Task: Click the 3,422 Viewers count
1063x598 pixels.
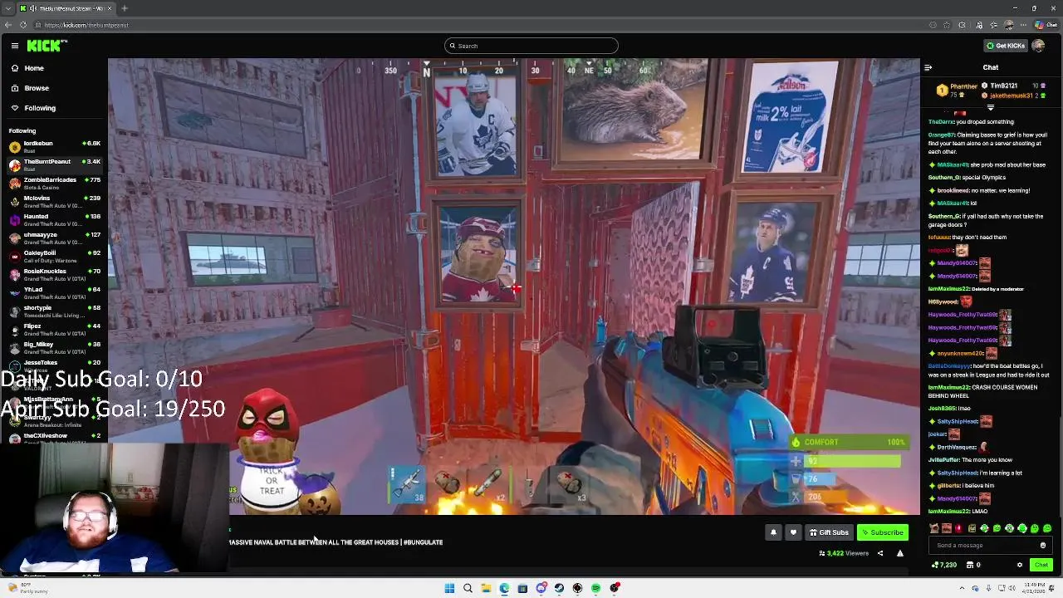Action: [844, 553]
